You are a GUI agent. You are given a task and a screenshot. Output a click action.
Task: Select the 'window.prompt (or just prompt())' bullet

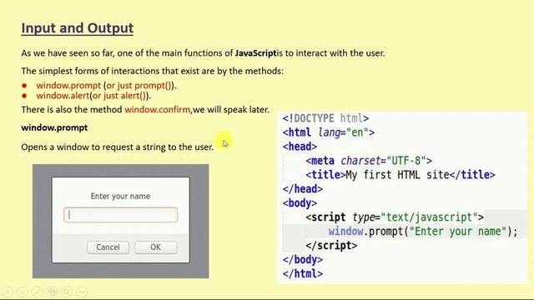pyautogui.click(x=106, y=85)
